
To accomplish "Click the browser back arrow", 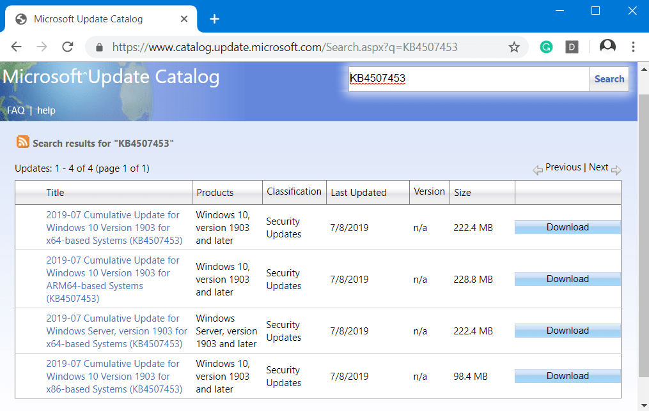I will 16,47.
